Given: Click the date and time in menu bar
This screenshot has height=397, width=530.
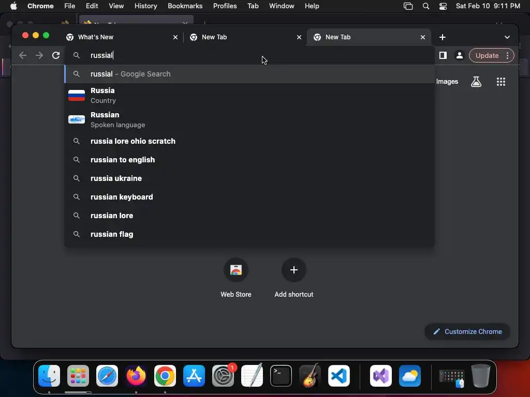Looking at the screenshot, I should [488, 6].
